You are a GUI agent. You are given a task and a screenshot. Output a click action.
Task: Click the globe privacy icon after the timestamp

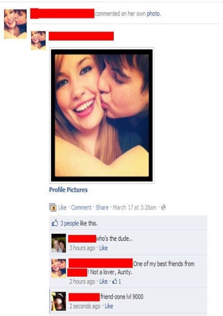click(163, 207)
